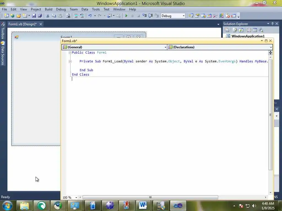Click the Uncomment selected lines icon

pos(82,16)
